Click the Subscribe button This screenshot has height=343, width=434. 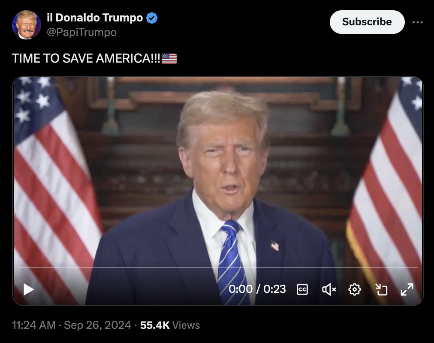coord(367,22)
